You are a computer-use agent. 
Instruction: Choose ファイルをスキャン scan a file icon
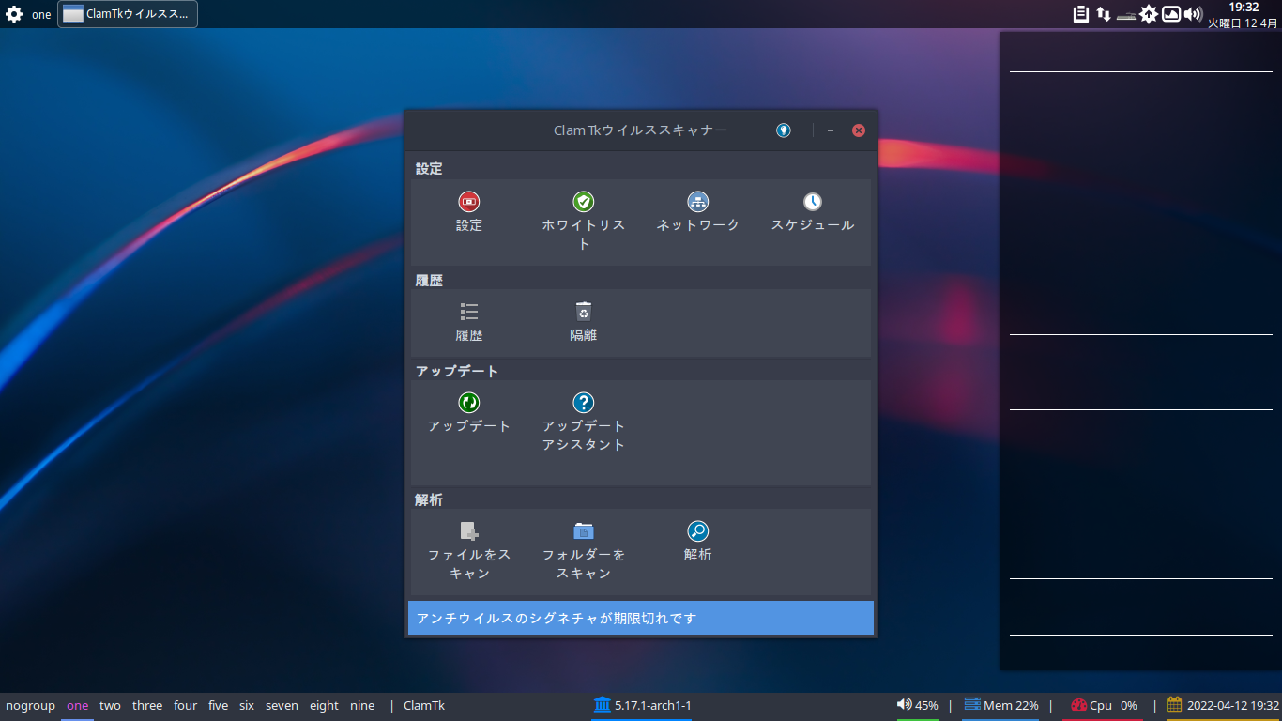[x=469, y=531]
